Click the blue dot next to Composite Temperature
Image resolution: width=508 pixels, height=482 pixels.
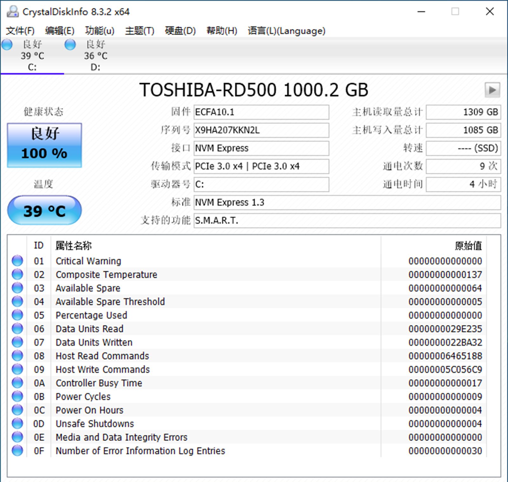pyautogui.click(x=17, y=274)
